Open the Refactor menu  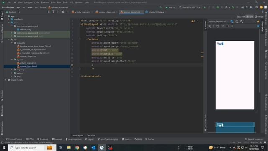click(45, 3)
